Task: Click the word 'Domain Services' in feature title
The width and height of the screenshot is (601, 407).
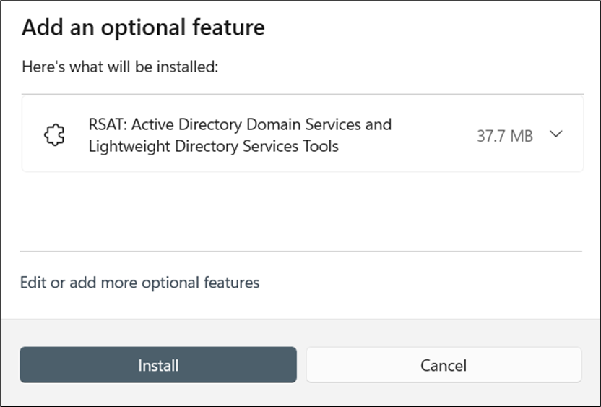Action: pos(303,124)
